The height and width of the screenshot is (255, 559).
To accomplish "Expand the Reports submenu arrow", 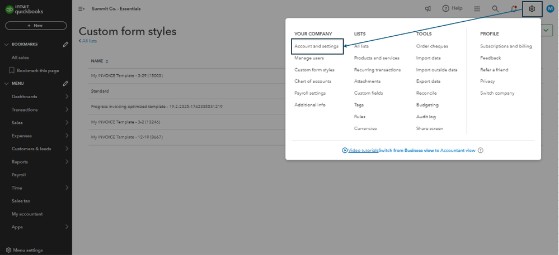I will coord(67,162).
